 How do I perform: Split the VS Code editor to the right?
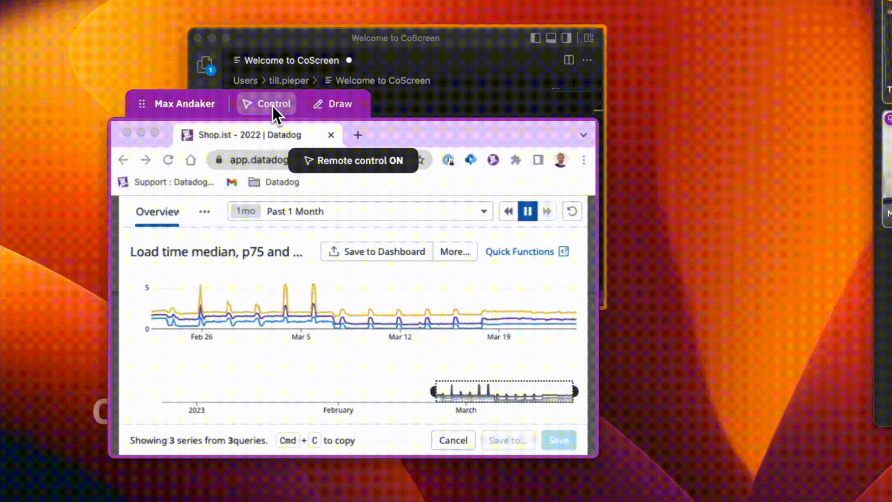click(x=569, y=60)
